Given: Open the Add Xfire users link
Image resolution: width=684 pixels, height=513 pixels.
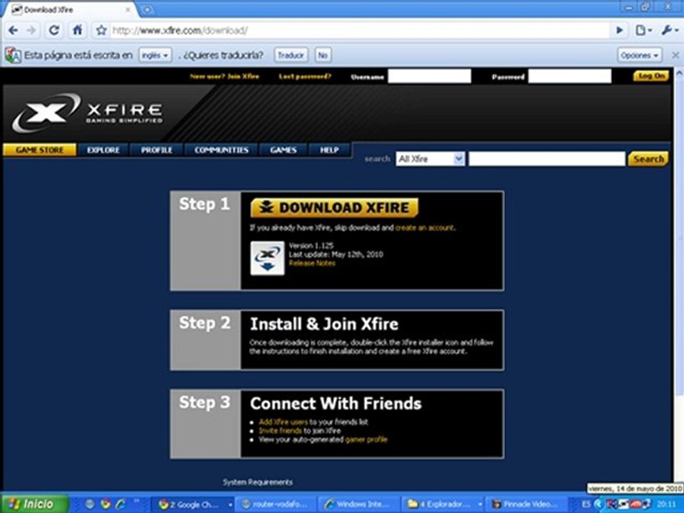Looking at the screenshot, I should 283,422.
